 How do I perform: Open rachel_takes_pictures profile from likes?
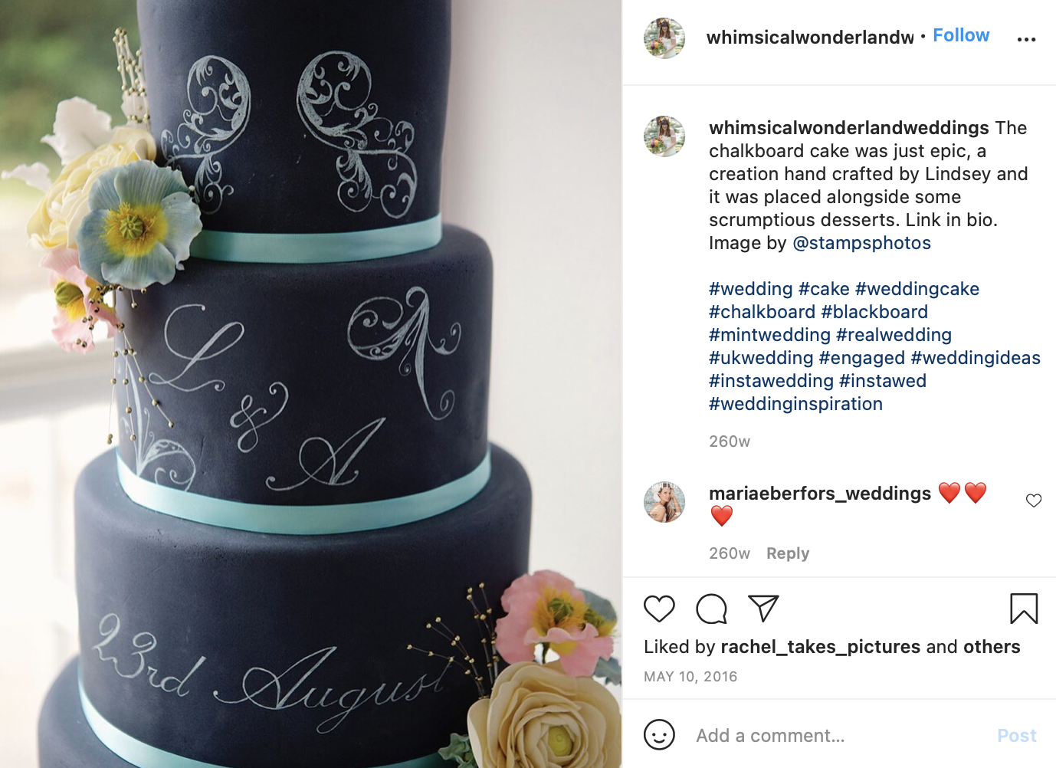pyautogui.click(x=821, y=647)
